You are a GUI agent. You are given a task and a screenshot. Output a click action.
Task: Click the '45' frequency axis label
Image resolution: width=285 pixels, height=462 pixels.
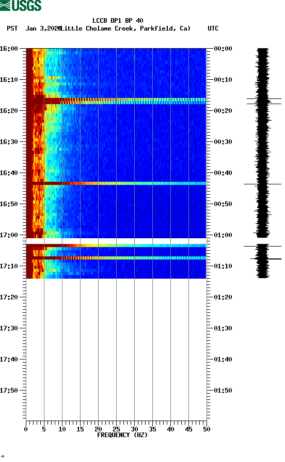pyautogui.click(x=188, y=429)
